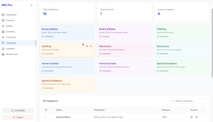Screen dimensions: 213x122
Task: Go to Warehouses
Action: pyautogui.click(x=18, y=54)
